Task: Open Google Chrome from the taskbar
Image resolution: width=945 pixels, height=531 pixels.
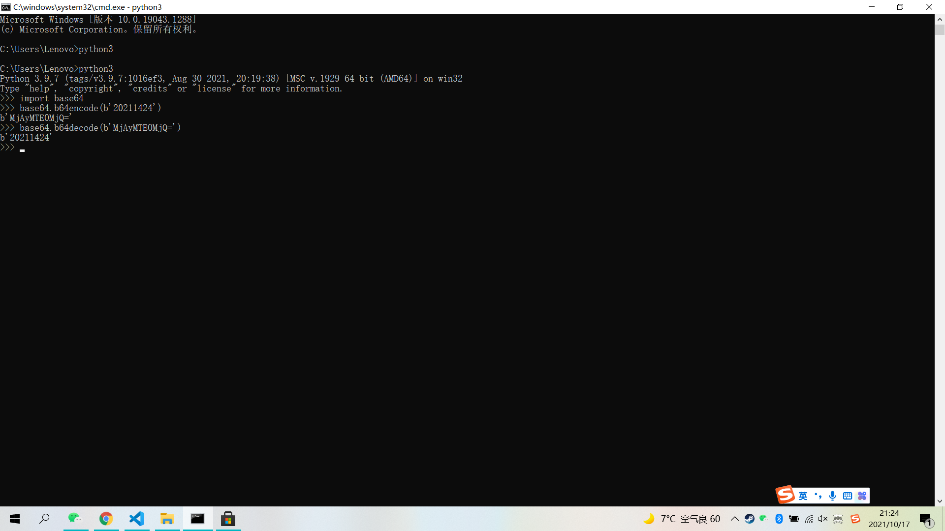Action: (x=106, y=519)
